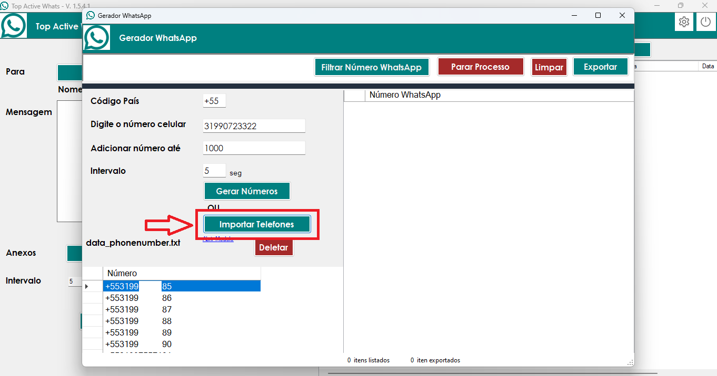Stop the process with Parar Processo
This screenshot has width=717, height=376.
click(481, 67)
